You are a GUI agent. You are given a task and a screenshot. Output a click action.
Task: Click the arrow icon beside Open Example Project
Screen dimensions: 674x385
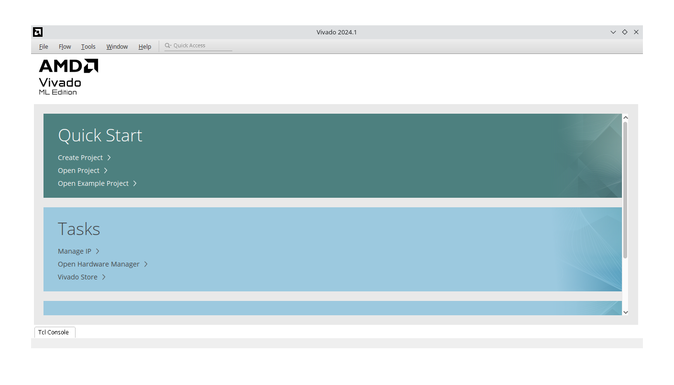[134, 183]
